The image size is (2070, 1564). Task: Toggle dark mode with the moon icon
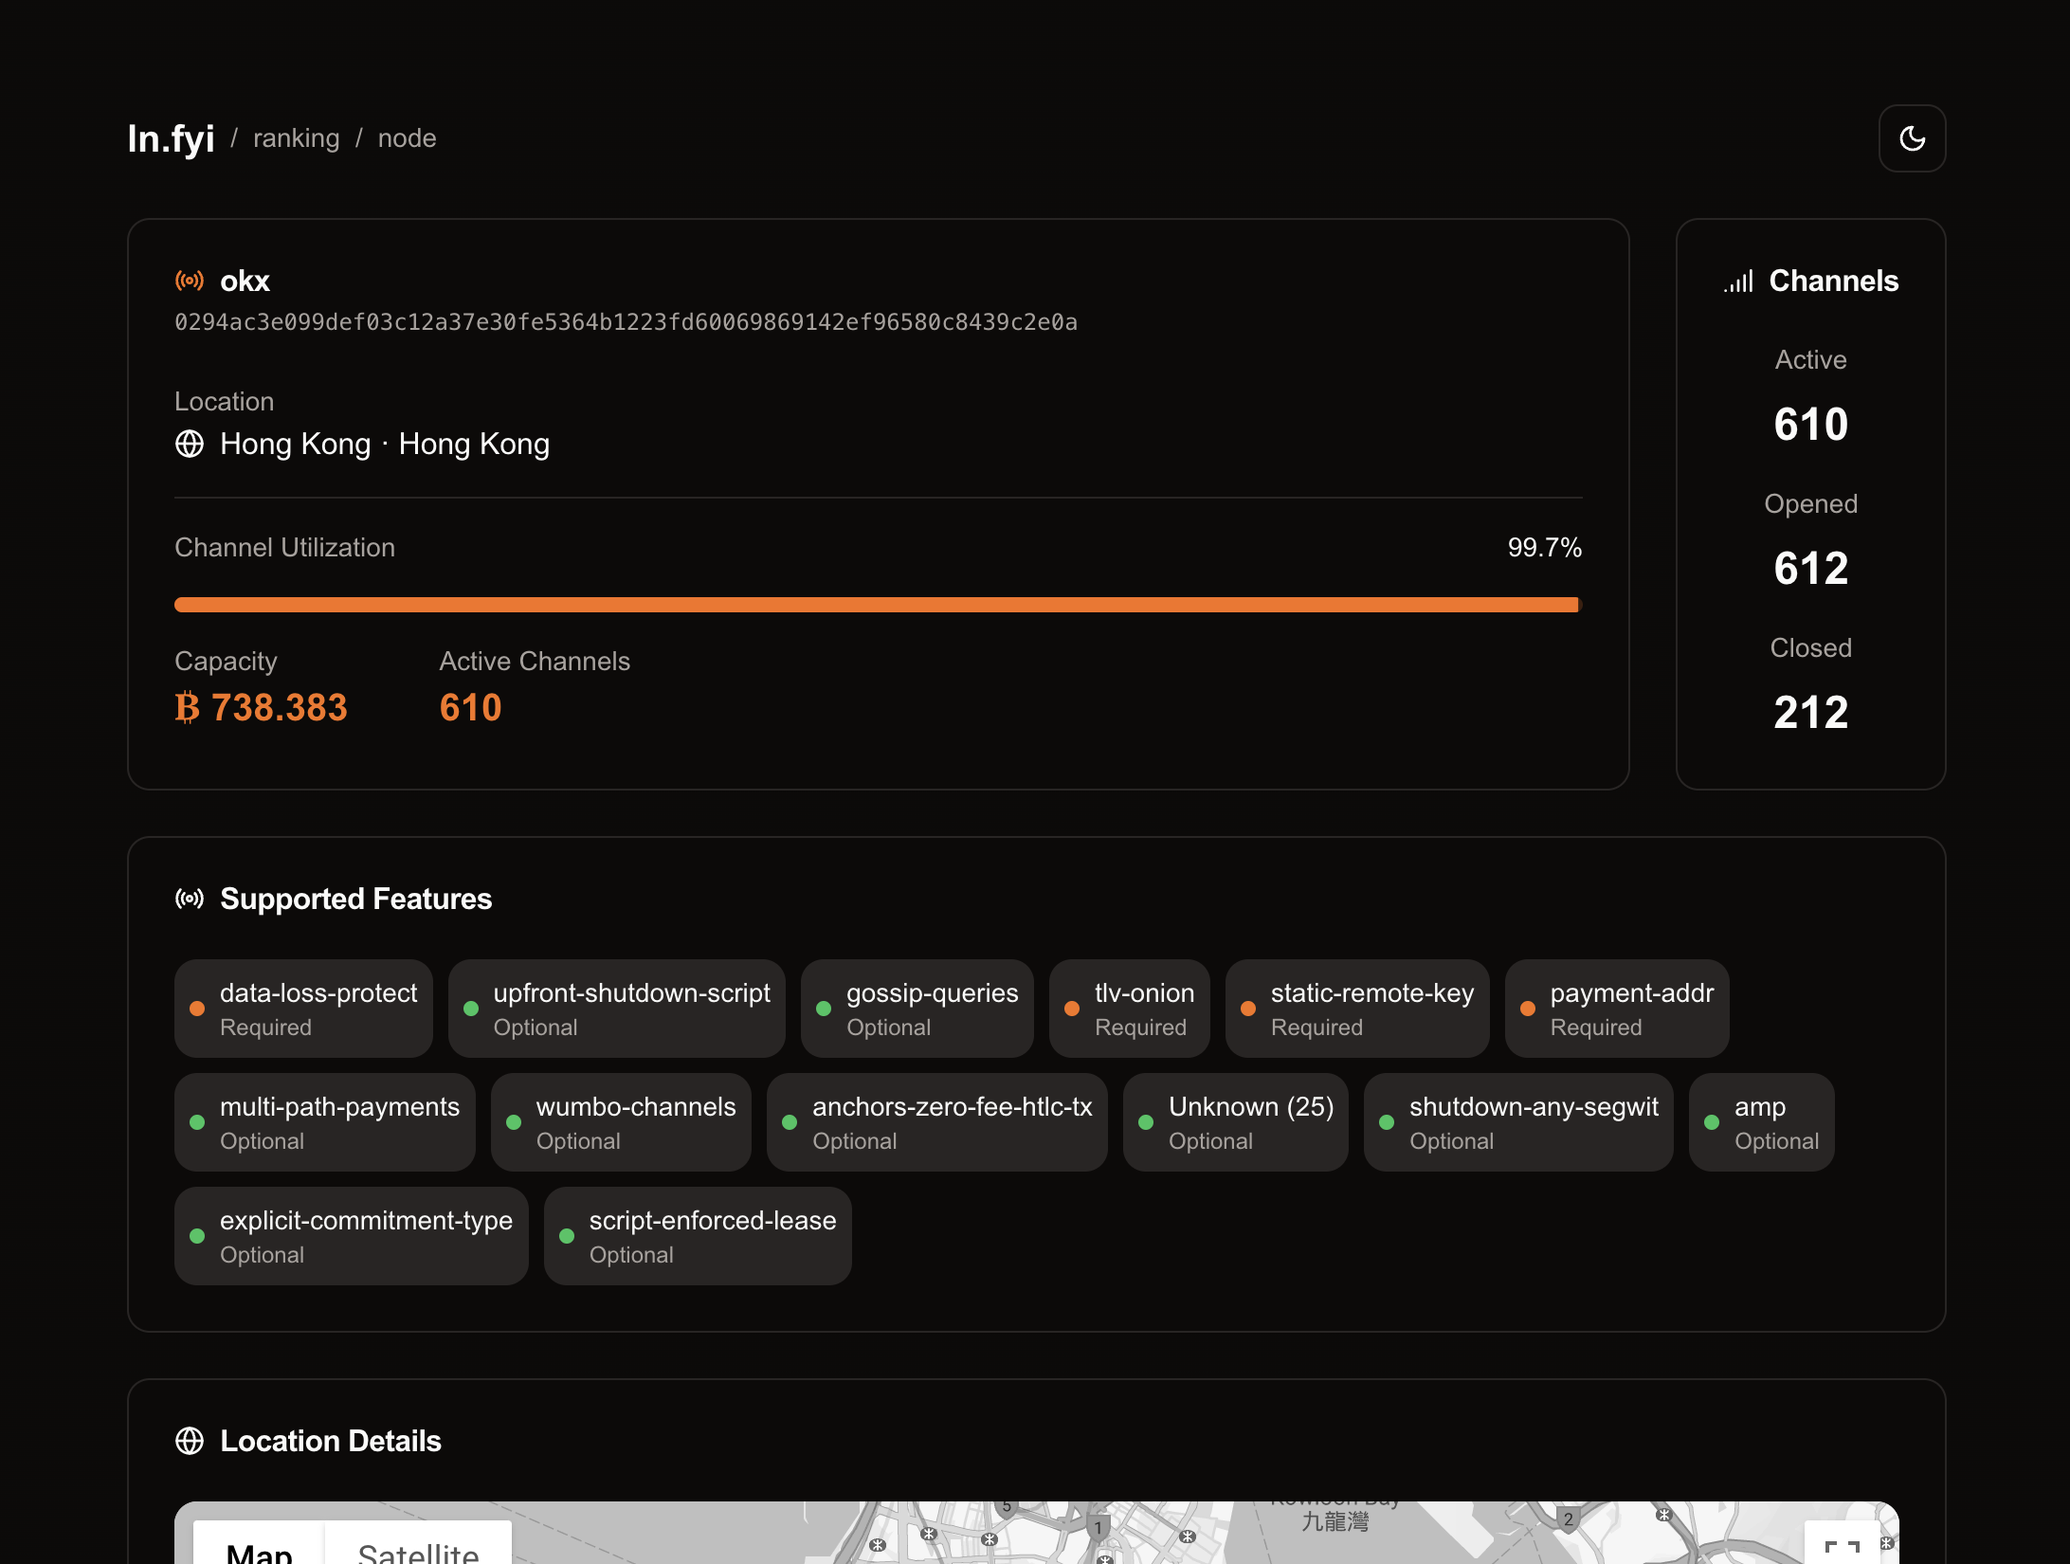(1912, 138)
